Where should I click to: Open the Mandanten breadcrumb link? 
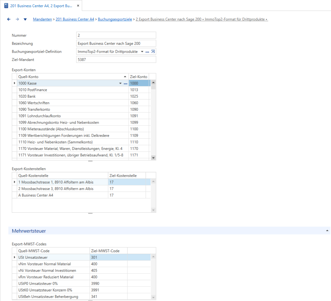pos(42,19)
